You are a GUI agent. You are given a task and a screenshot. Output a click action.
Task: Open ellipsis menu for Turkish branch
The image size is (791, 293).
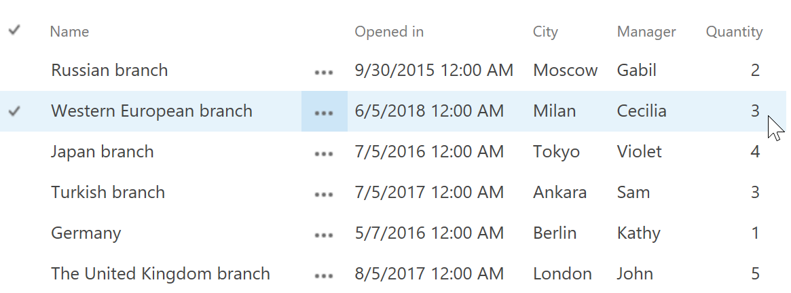tap(323, 195)
